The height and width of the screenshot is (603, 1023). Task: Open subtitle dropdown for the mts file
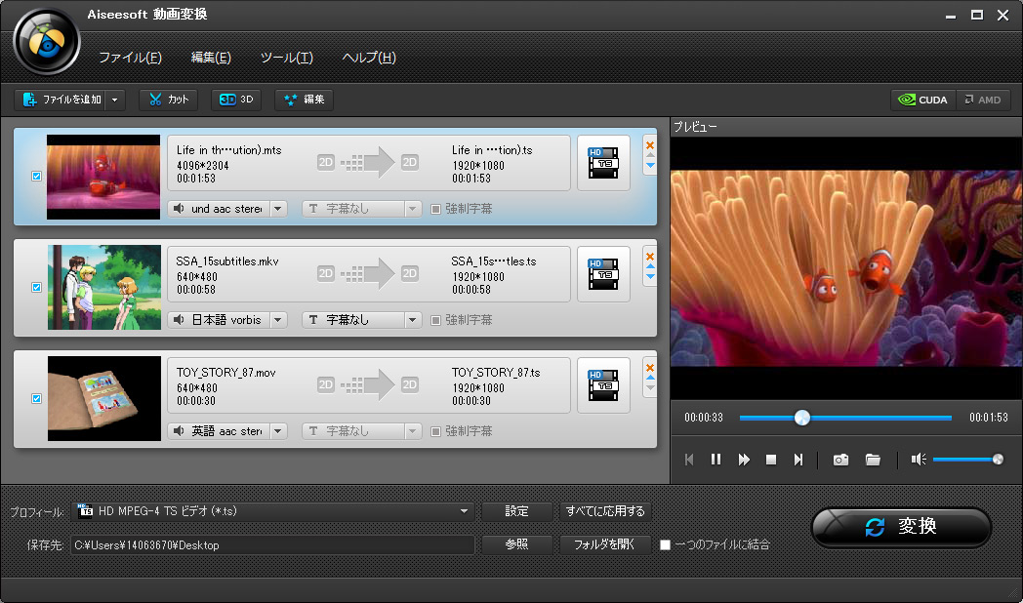point(412,209)
